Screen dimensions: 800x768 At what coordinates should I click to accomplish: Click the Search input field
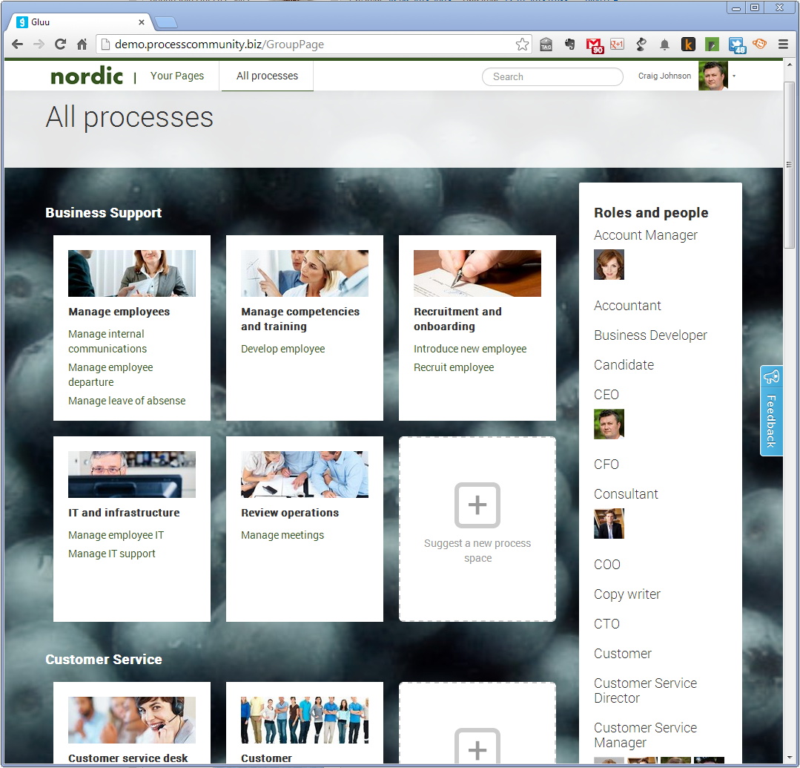pos(552,76)
